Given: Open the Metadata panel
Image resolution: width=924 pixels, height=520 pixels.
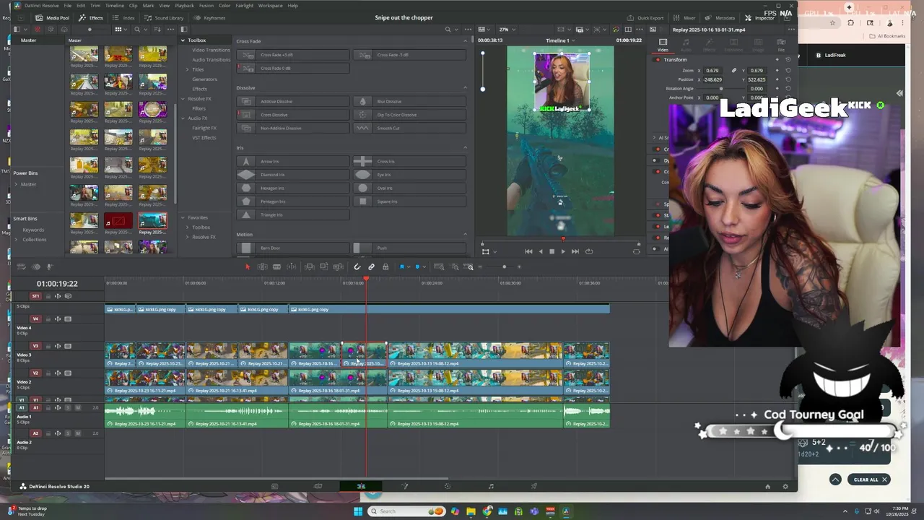Looking at the screenshot, I should point(720,17).
